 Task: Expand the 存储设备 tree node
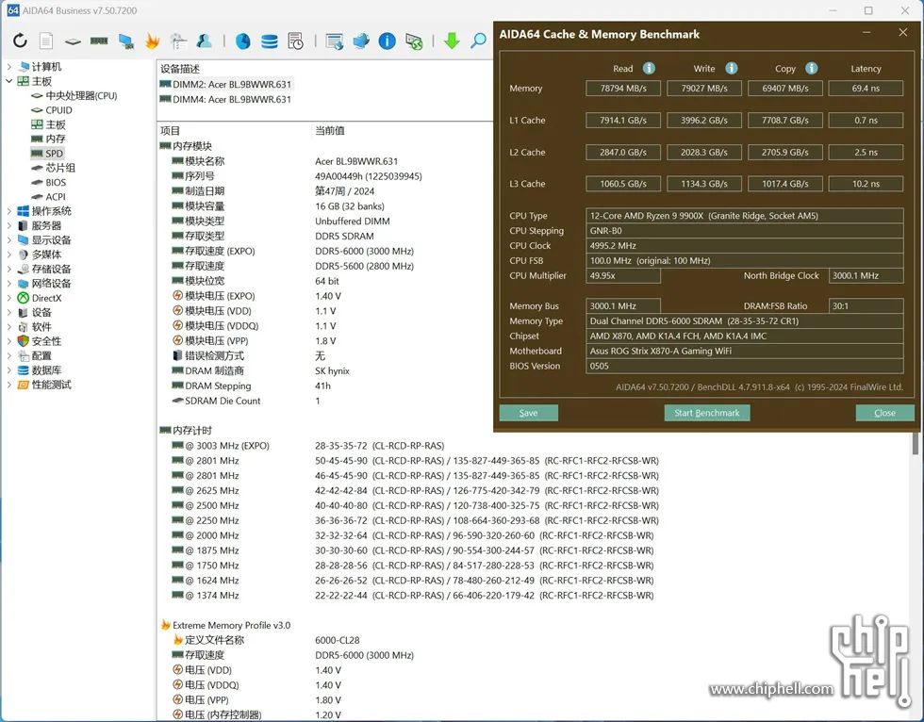pyautogui.click(x=8, y=269)
